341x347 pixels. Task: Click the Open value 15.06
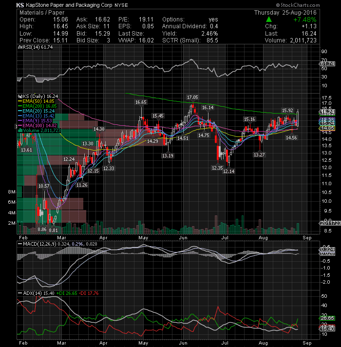click(x=60, y=19)
